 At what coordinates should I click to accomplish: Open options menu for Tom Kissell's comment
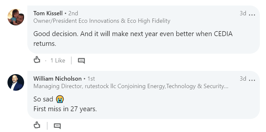pyautogui.click(x=252, y=14)
